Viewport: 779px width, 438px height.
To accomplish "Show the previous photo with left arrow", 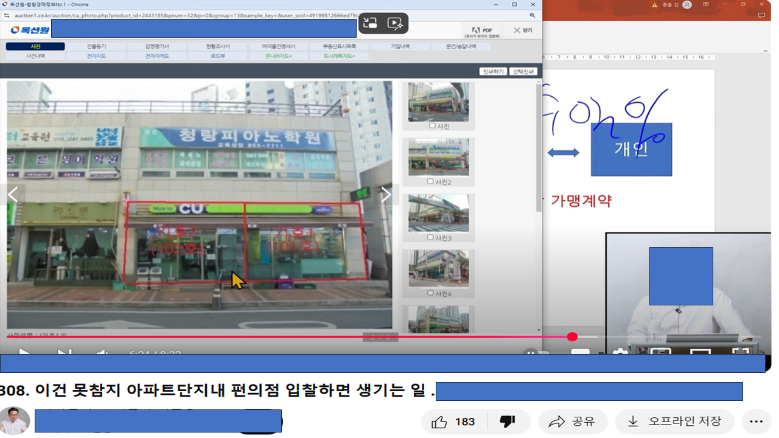I will pyautogui.click(x=12, y=195).
